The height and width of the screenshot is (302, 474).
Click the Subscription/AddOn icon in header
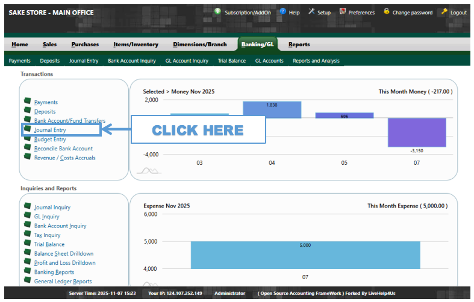click(217, 11)
